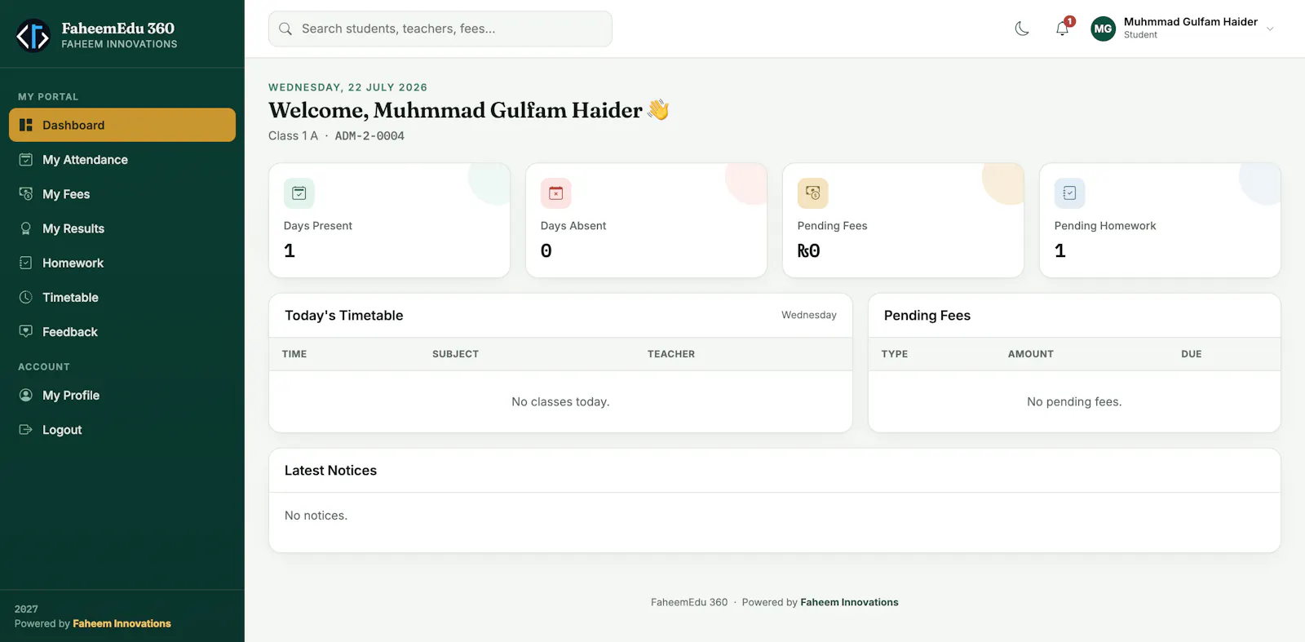Click the Muhmmad Gulfam Haider username in header

[x=1190, y=22]
